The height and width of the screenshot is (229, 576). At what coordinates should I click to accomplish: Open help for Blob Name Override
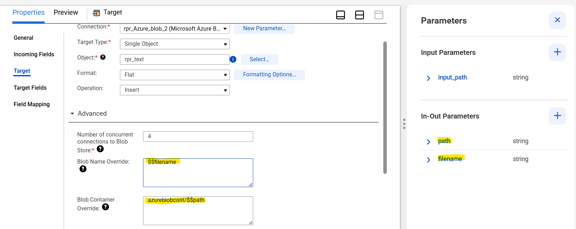83,169
